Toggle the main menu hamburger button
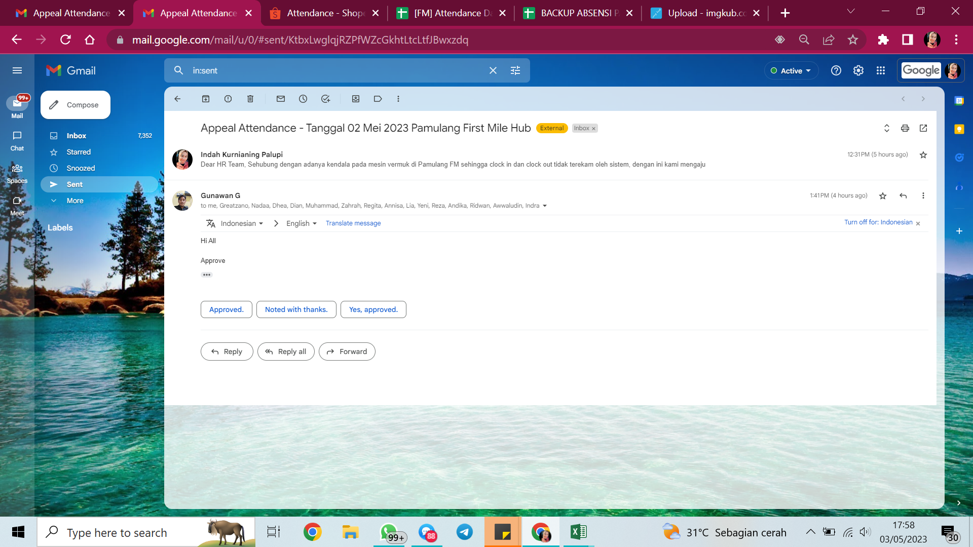 click(x=17, y=70)
